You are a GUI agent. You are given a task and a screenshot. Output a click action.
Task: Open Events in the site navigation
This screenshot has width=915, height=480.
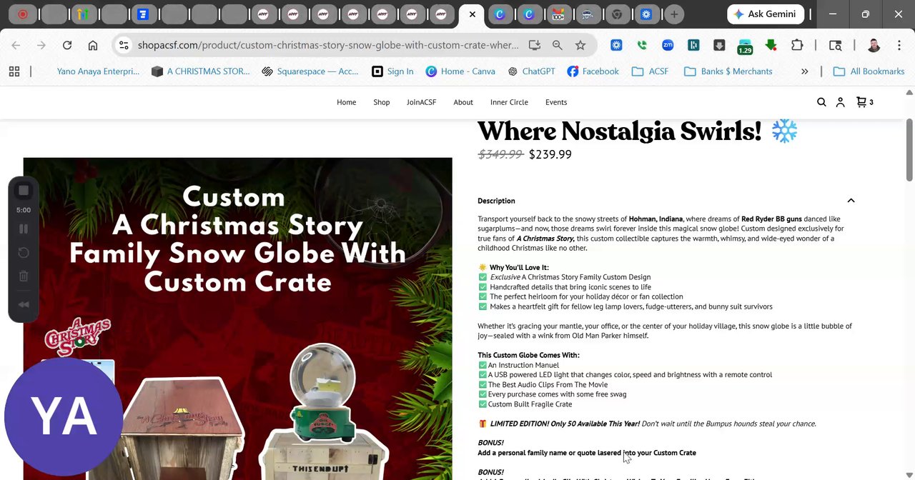pyautogui.click(x=556, y=102)
